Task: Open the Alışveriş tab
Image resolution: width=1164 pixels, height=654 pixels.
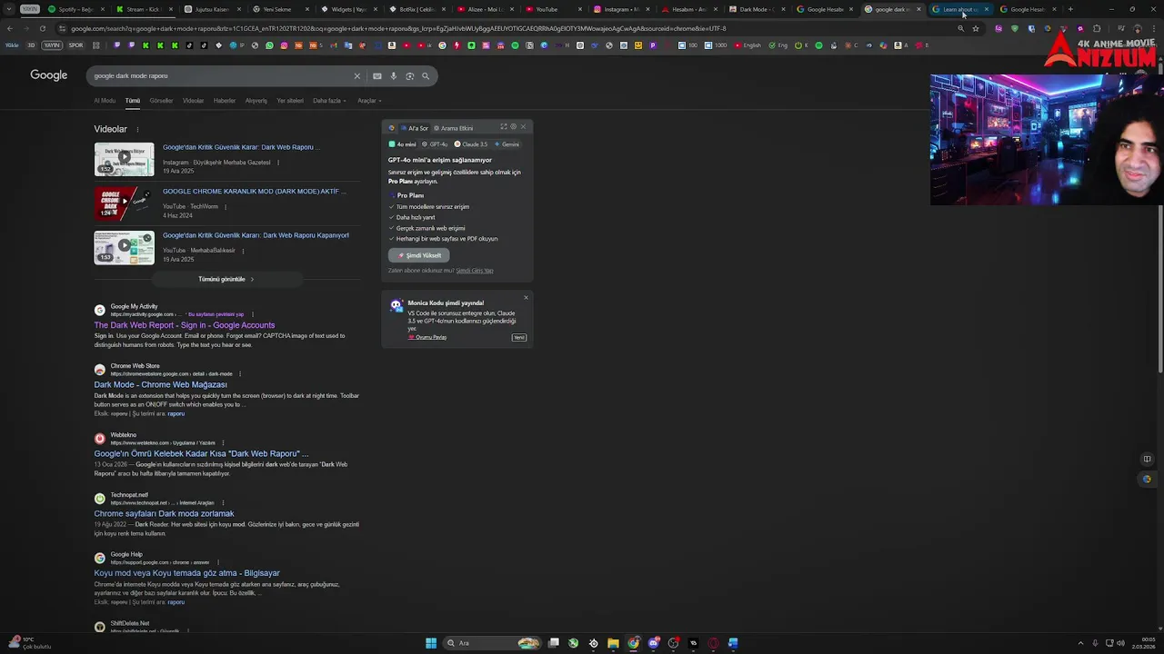Action: [256, 101]
